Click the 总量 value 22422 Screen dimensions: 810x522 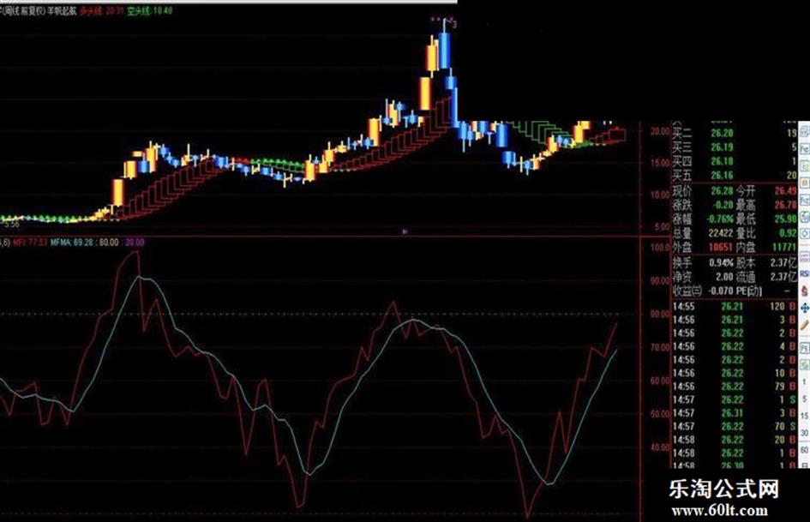721,233
